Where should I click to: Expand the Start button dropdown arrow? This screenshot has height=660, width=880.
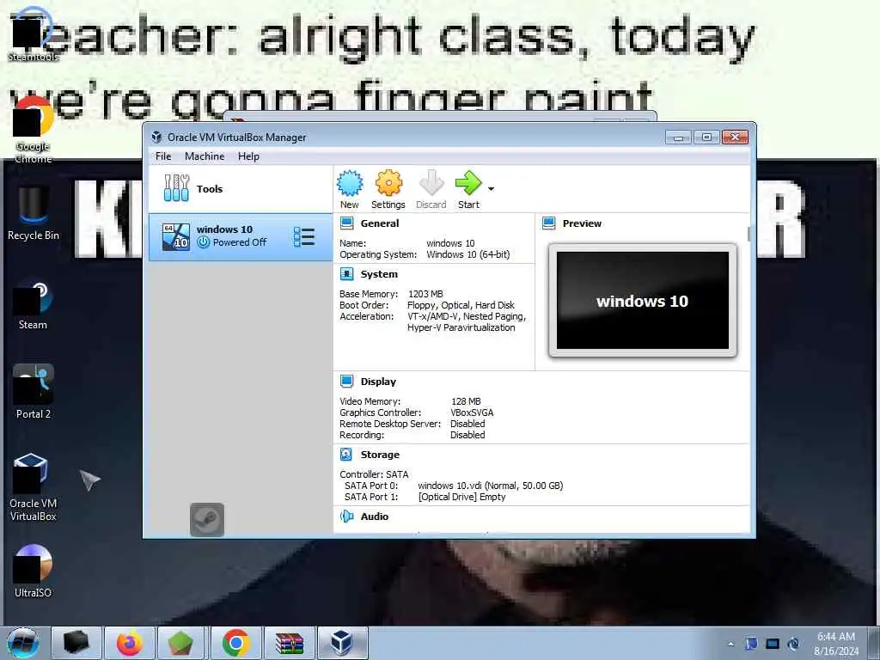click(491, 189)
